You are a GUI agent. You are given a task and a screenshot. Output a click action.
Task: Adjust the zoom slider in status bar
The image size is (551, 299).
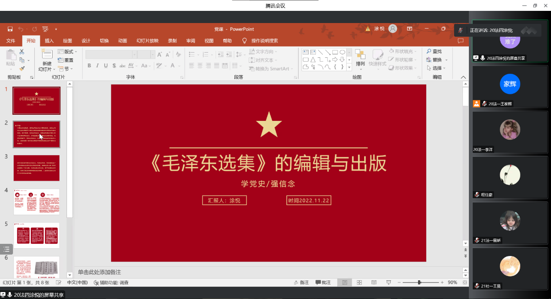pos(419,282)
